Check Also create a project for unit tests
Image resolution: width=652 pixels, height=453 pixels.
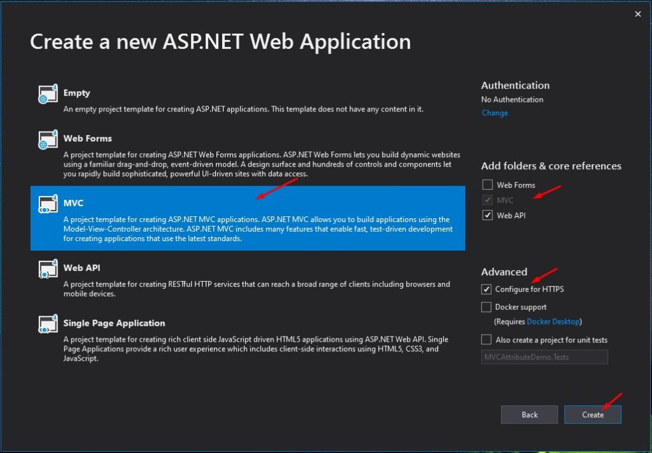pos(487,339)
